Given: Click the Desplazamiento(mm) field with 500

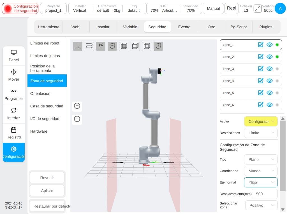Looking at the screenshot, I should [x=265, y=194].
